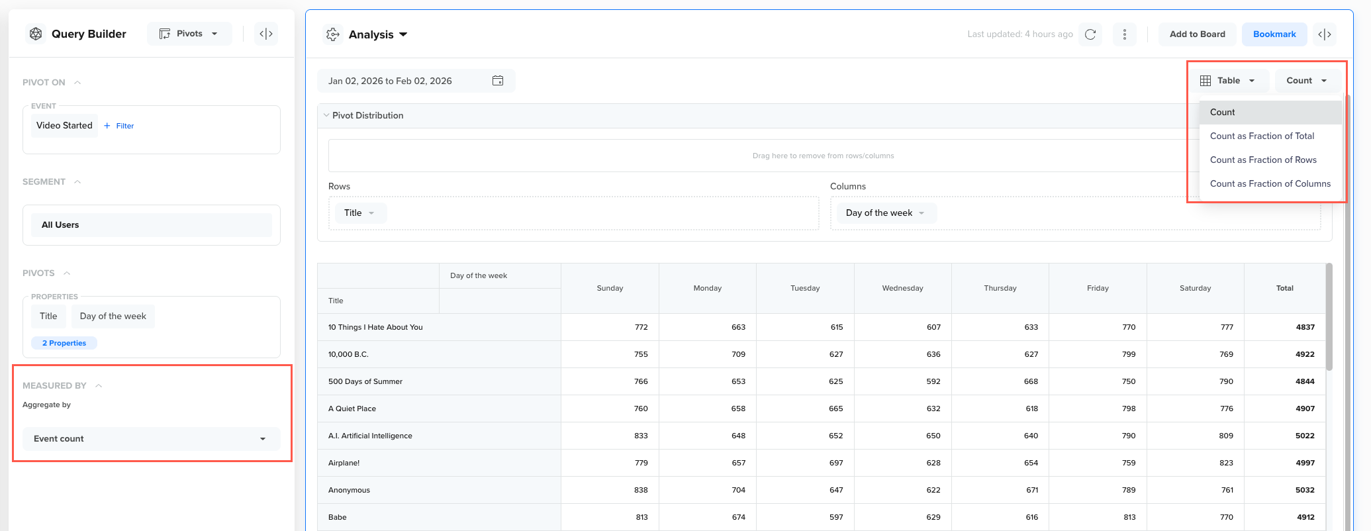The image size is (1371, 531).
Task: Click total value 5032
Action: tap(1305, 490)
